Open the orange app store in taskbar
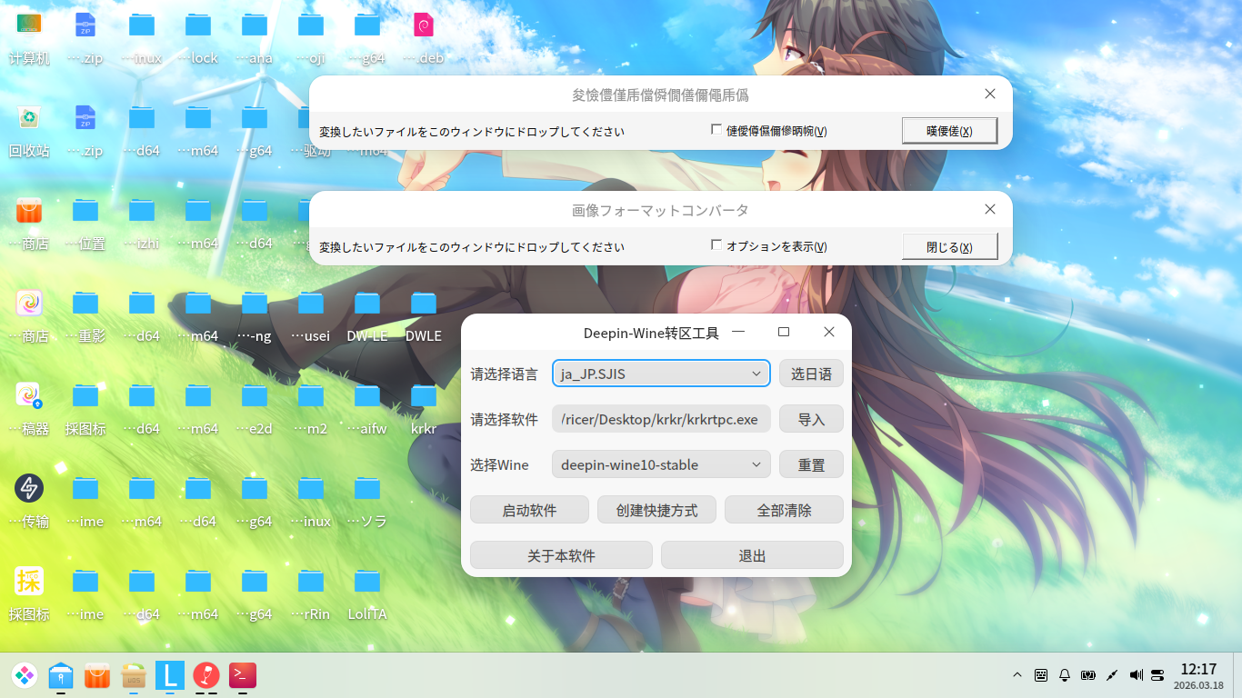The width and height of the screenshot is (1242, 698). click(x=97, y=675)
